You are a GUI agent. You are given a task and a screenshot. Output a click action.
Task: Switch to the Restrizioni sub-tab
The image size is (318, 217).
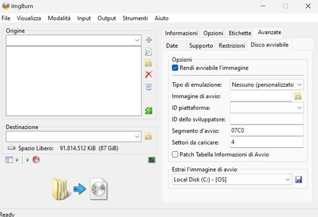tap(232, 46)
